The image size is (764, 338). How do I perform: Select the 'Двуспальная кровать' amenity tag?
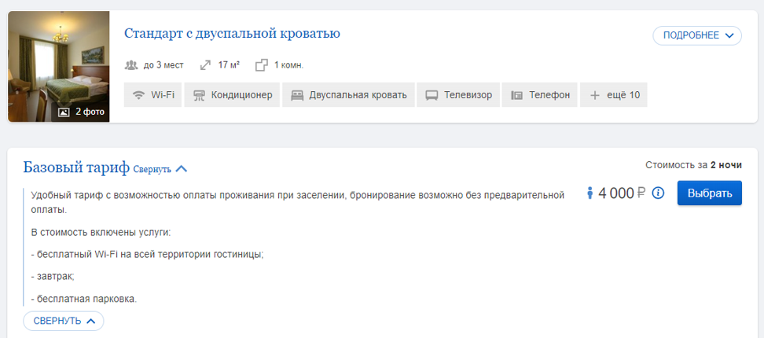348,95
